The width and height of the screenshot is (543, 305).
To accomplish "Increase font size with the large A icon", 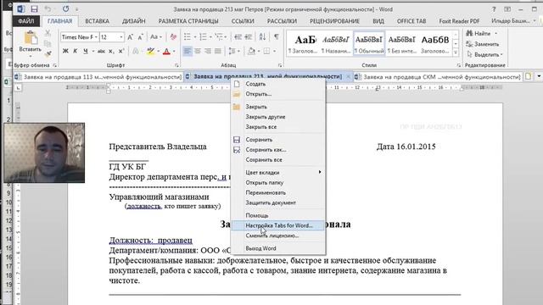I will (x=130, y=37).
